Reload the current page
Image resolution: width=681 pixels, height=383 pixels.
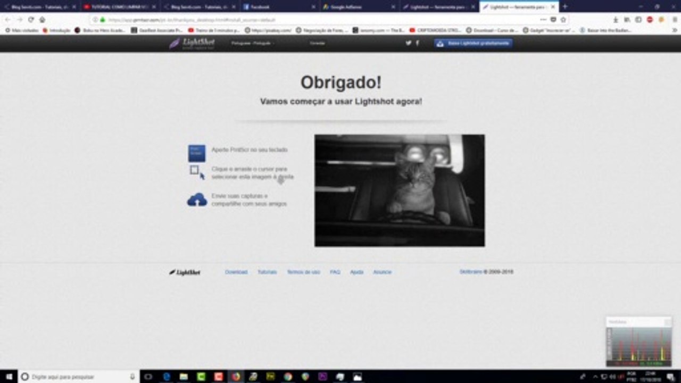click(31, 20)
